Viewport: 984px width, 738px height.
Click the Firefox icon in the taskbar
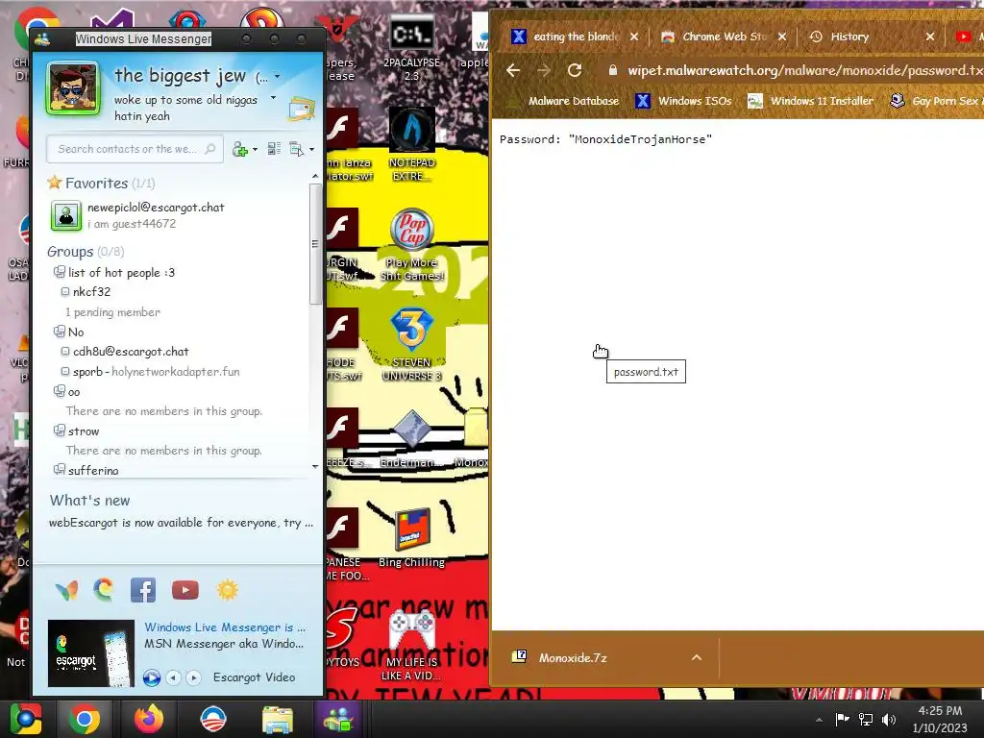pos(149,719)
